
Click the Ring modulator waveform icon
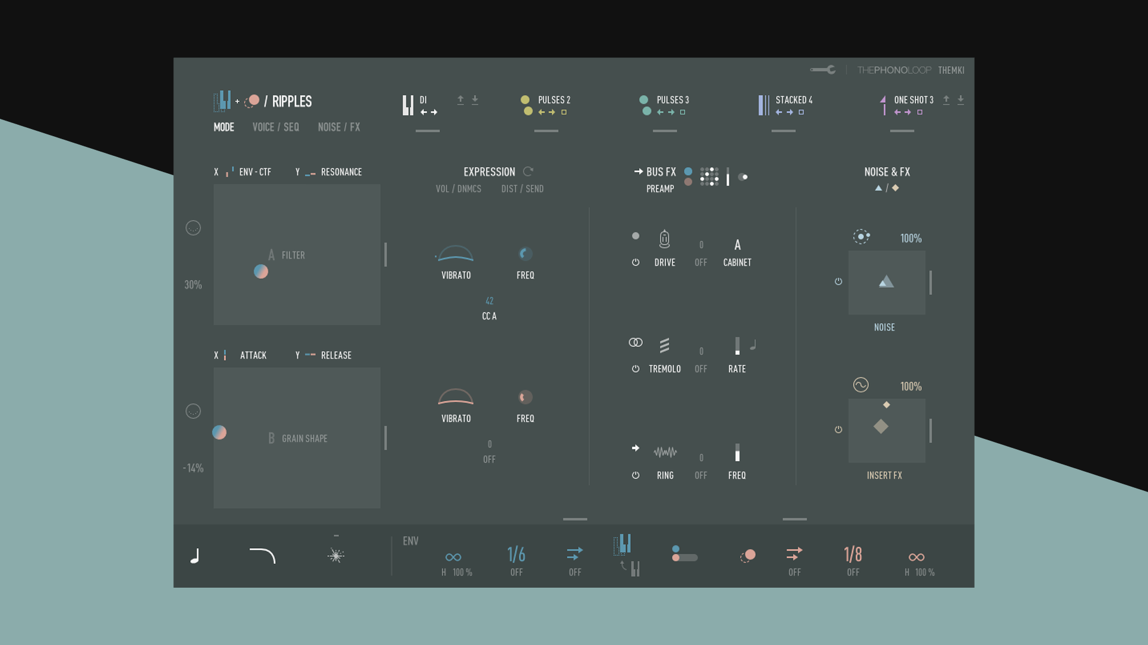tap(665, 452)
